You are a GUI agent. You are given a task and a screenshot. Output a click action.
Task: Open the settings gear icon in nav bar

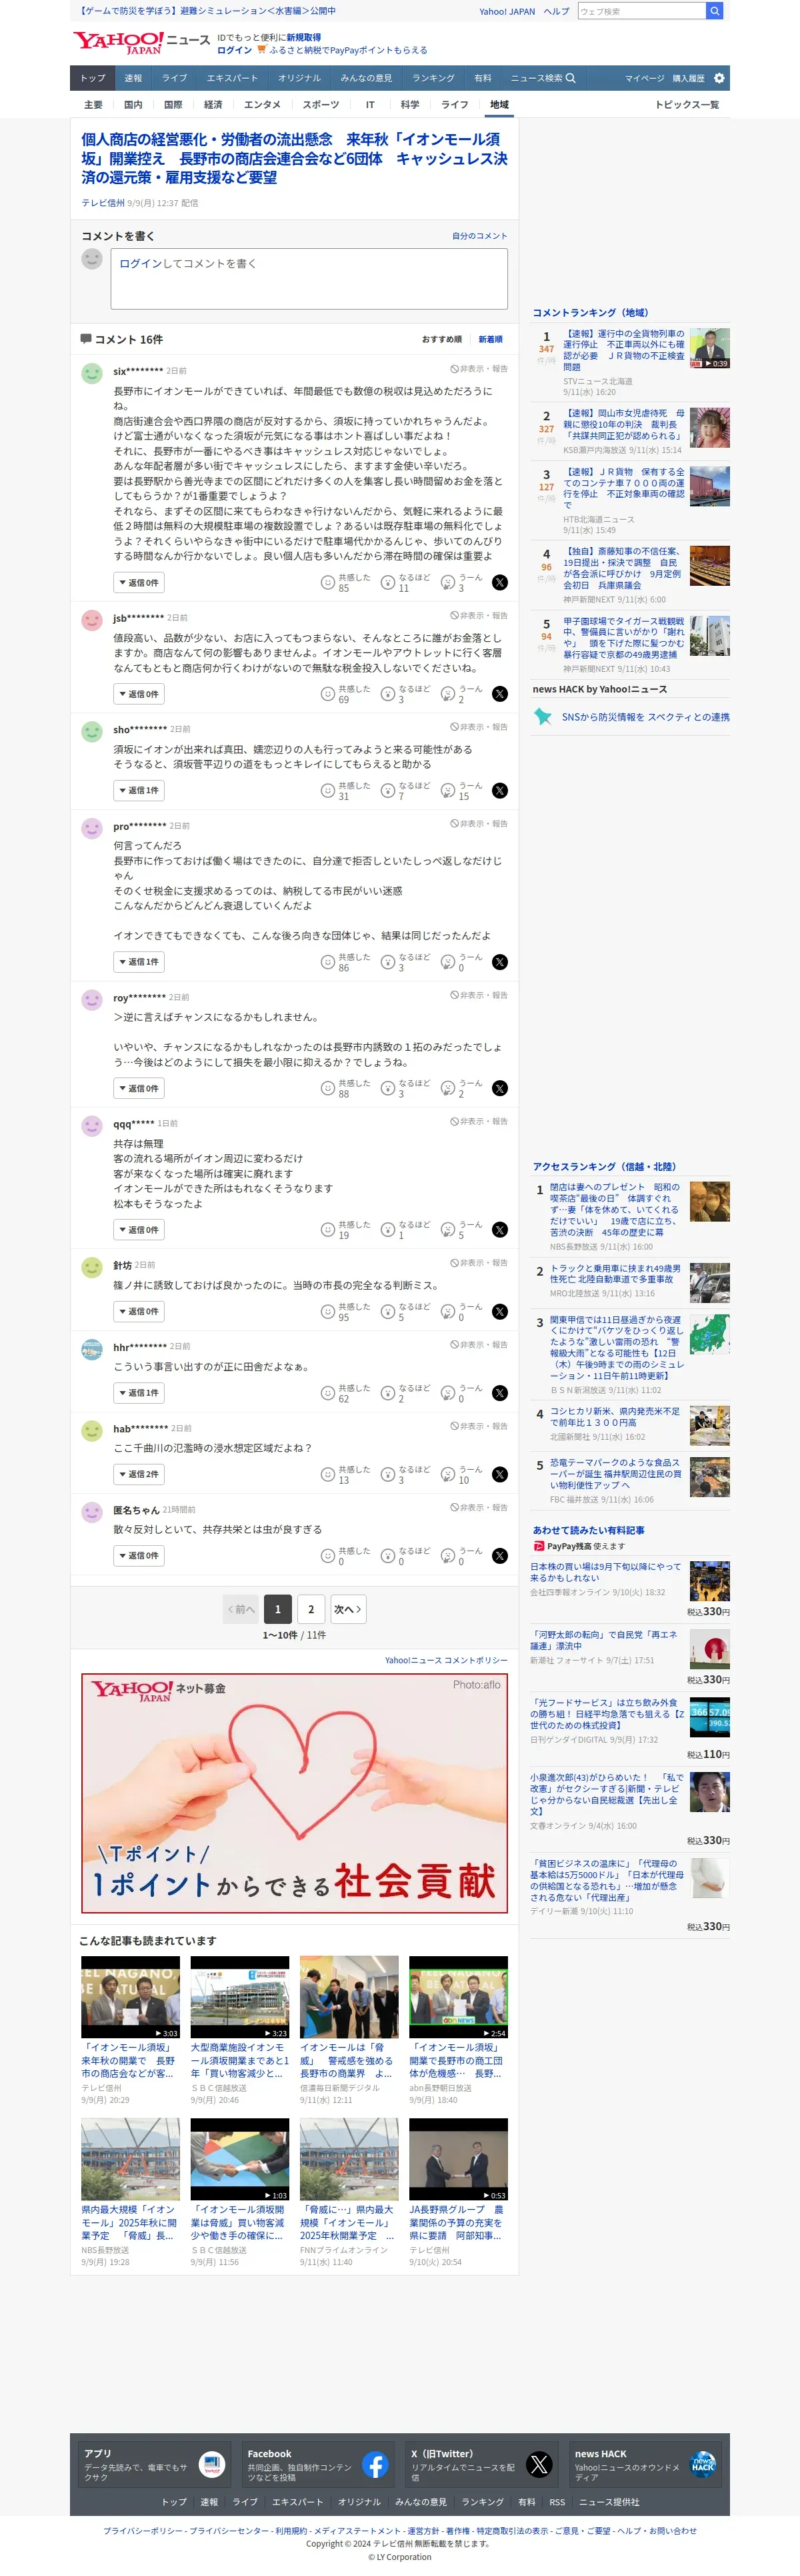tap(719, 78)
